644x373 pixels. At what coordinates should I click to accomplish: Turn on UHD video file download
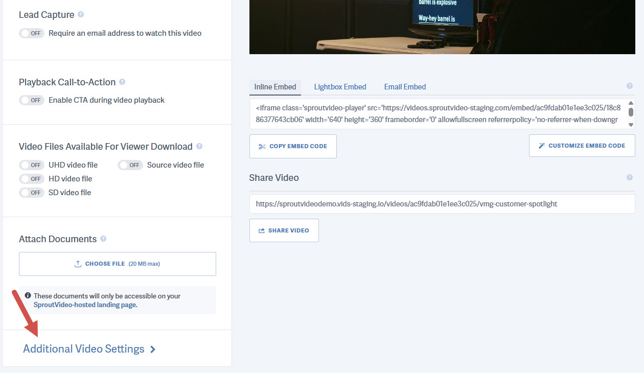click(x=31, y=165)
